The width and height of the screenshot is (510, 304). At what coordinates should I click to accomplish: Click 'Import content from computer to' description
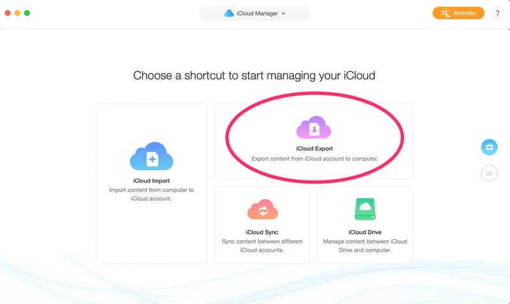(x=151, y=190)
